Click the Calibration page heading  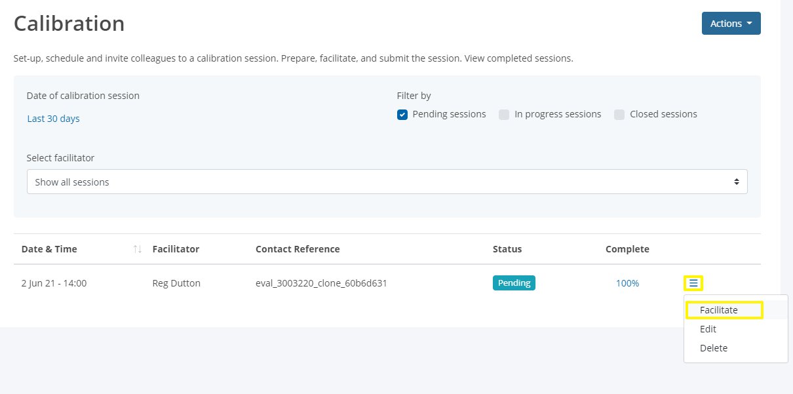69,24
